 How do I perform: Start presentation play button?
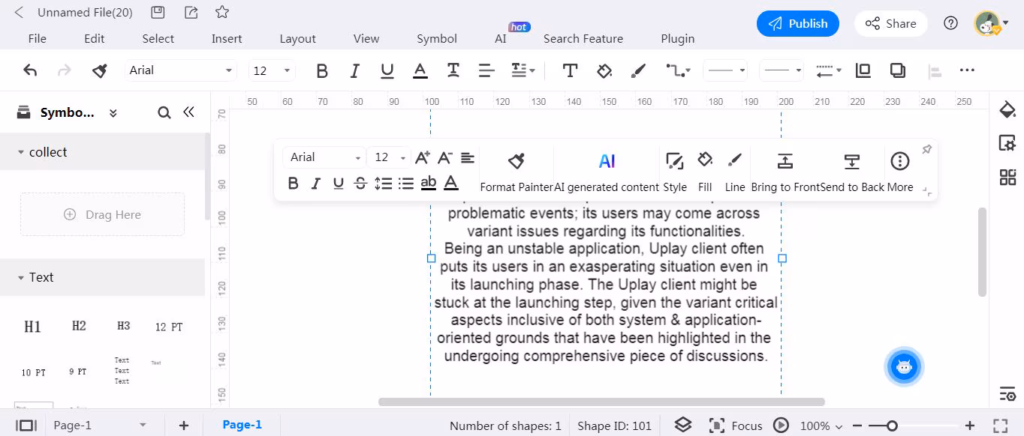[x=782, y=426]
